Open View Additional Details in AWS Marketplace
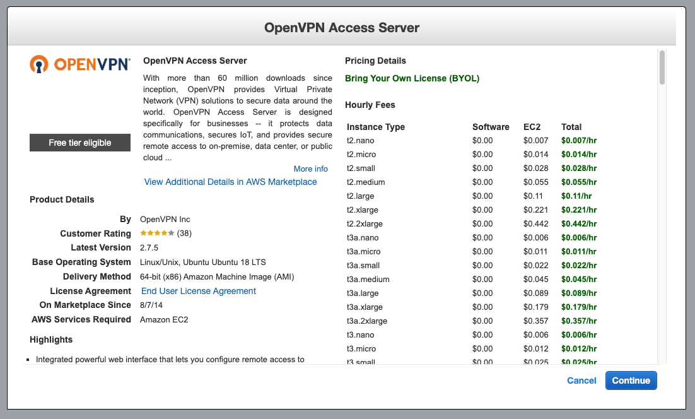 point(230,182)
